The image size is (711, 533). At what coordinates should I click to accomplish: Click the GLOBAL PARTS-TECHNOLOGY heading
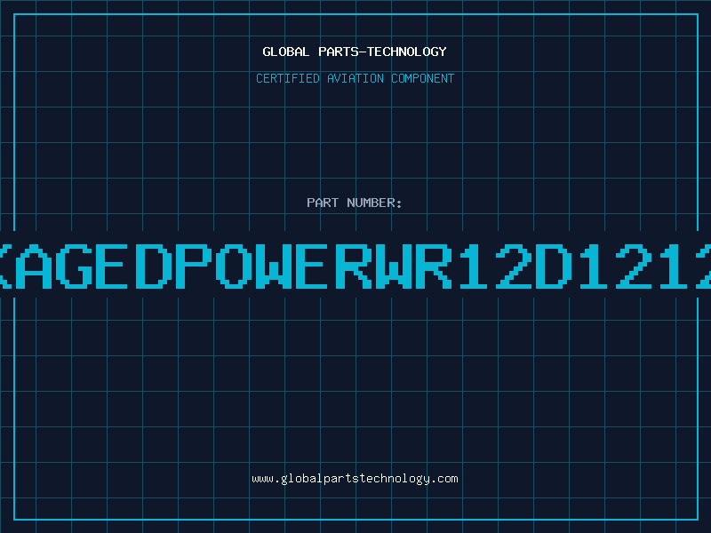tap(355, 52)
